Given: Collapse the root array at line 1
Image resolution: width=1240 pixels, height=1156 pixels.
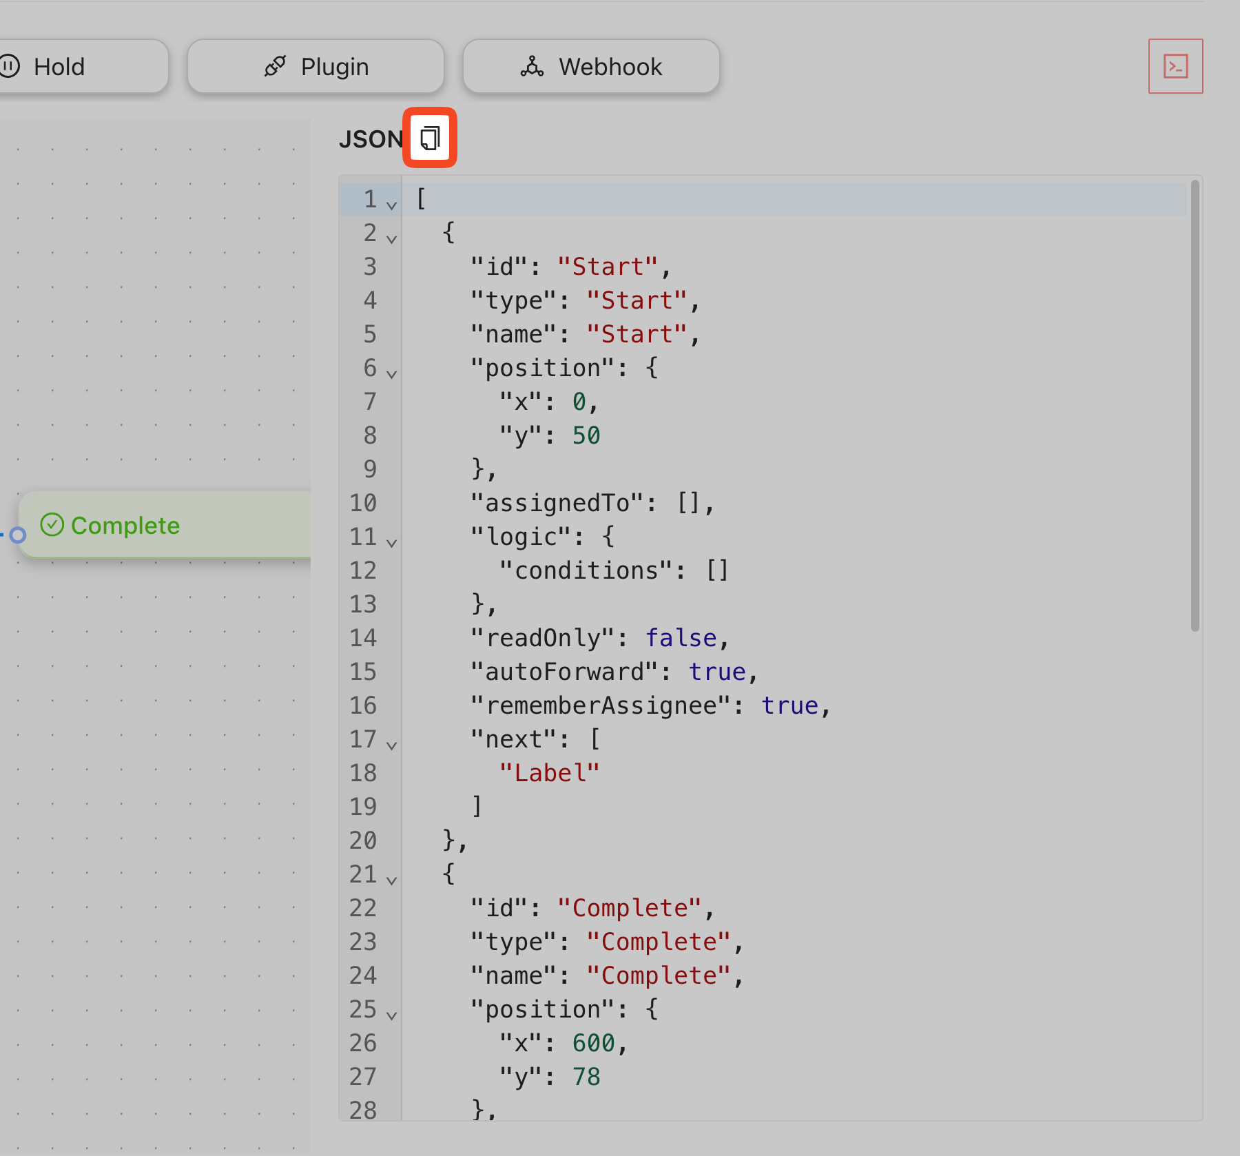Looking at the screenshot, I should click(392, 205).
